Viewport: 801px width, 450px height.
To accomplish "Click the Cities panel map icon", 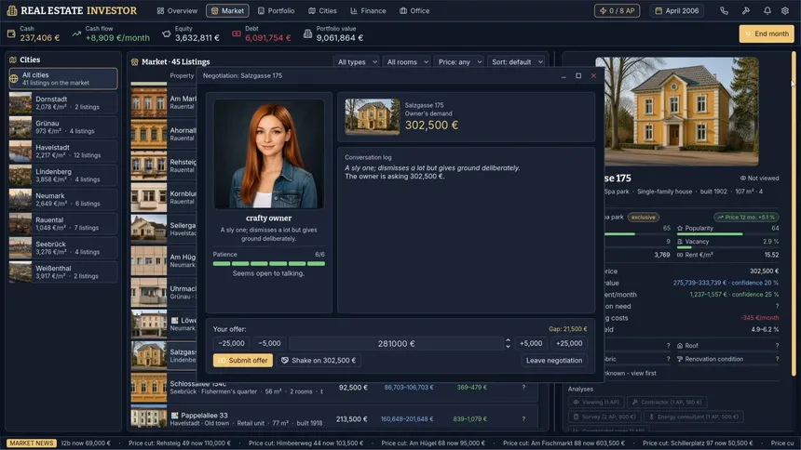I will coord(13,60).
